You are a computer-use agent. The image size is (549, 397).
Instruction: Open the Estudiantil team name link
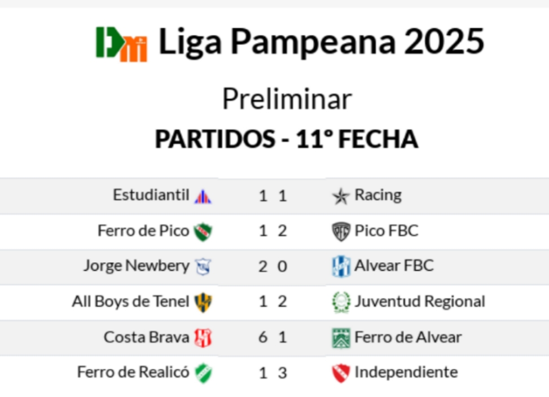(x=151, y=195)
